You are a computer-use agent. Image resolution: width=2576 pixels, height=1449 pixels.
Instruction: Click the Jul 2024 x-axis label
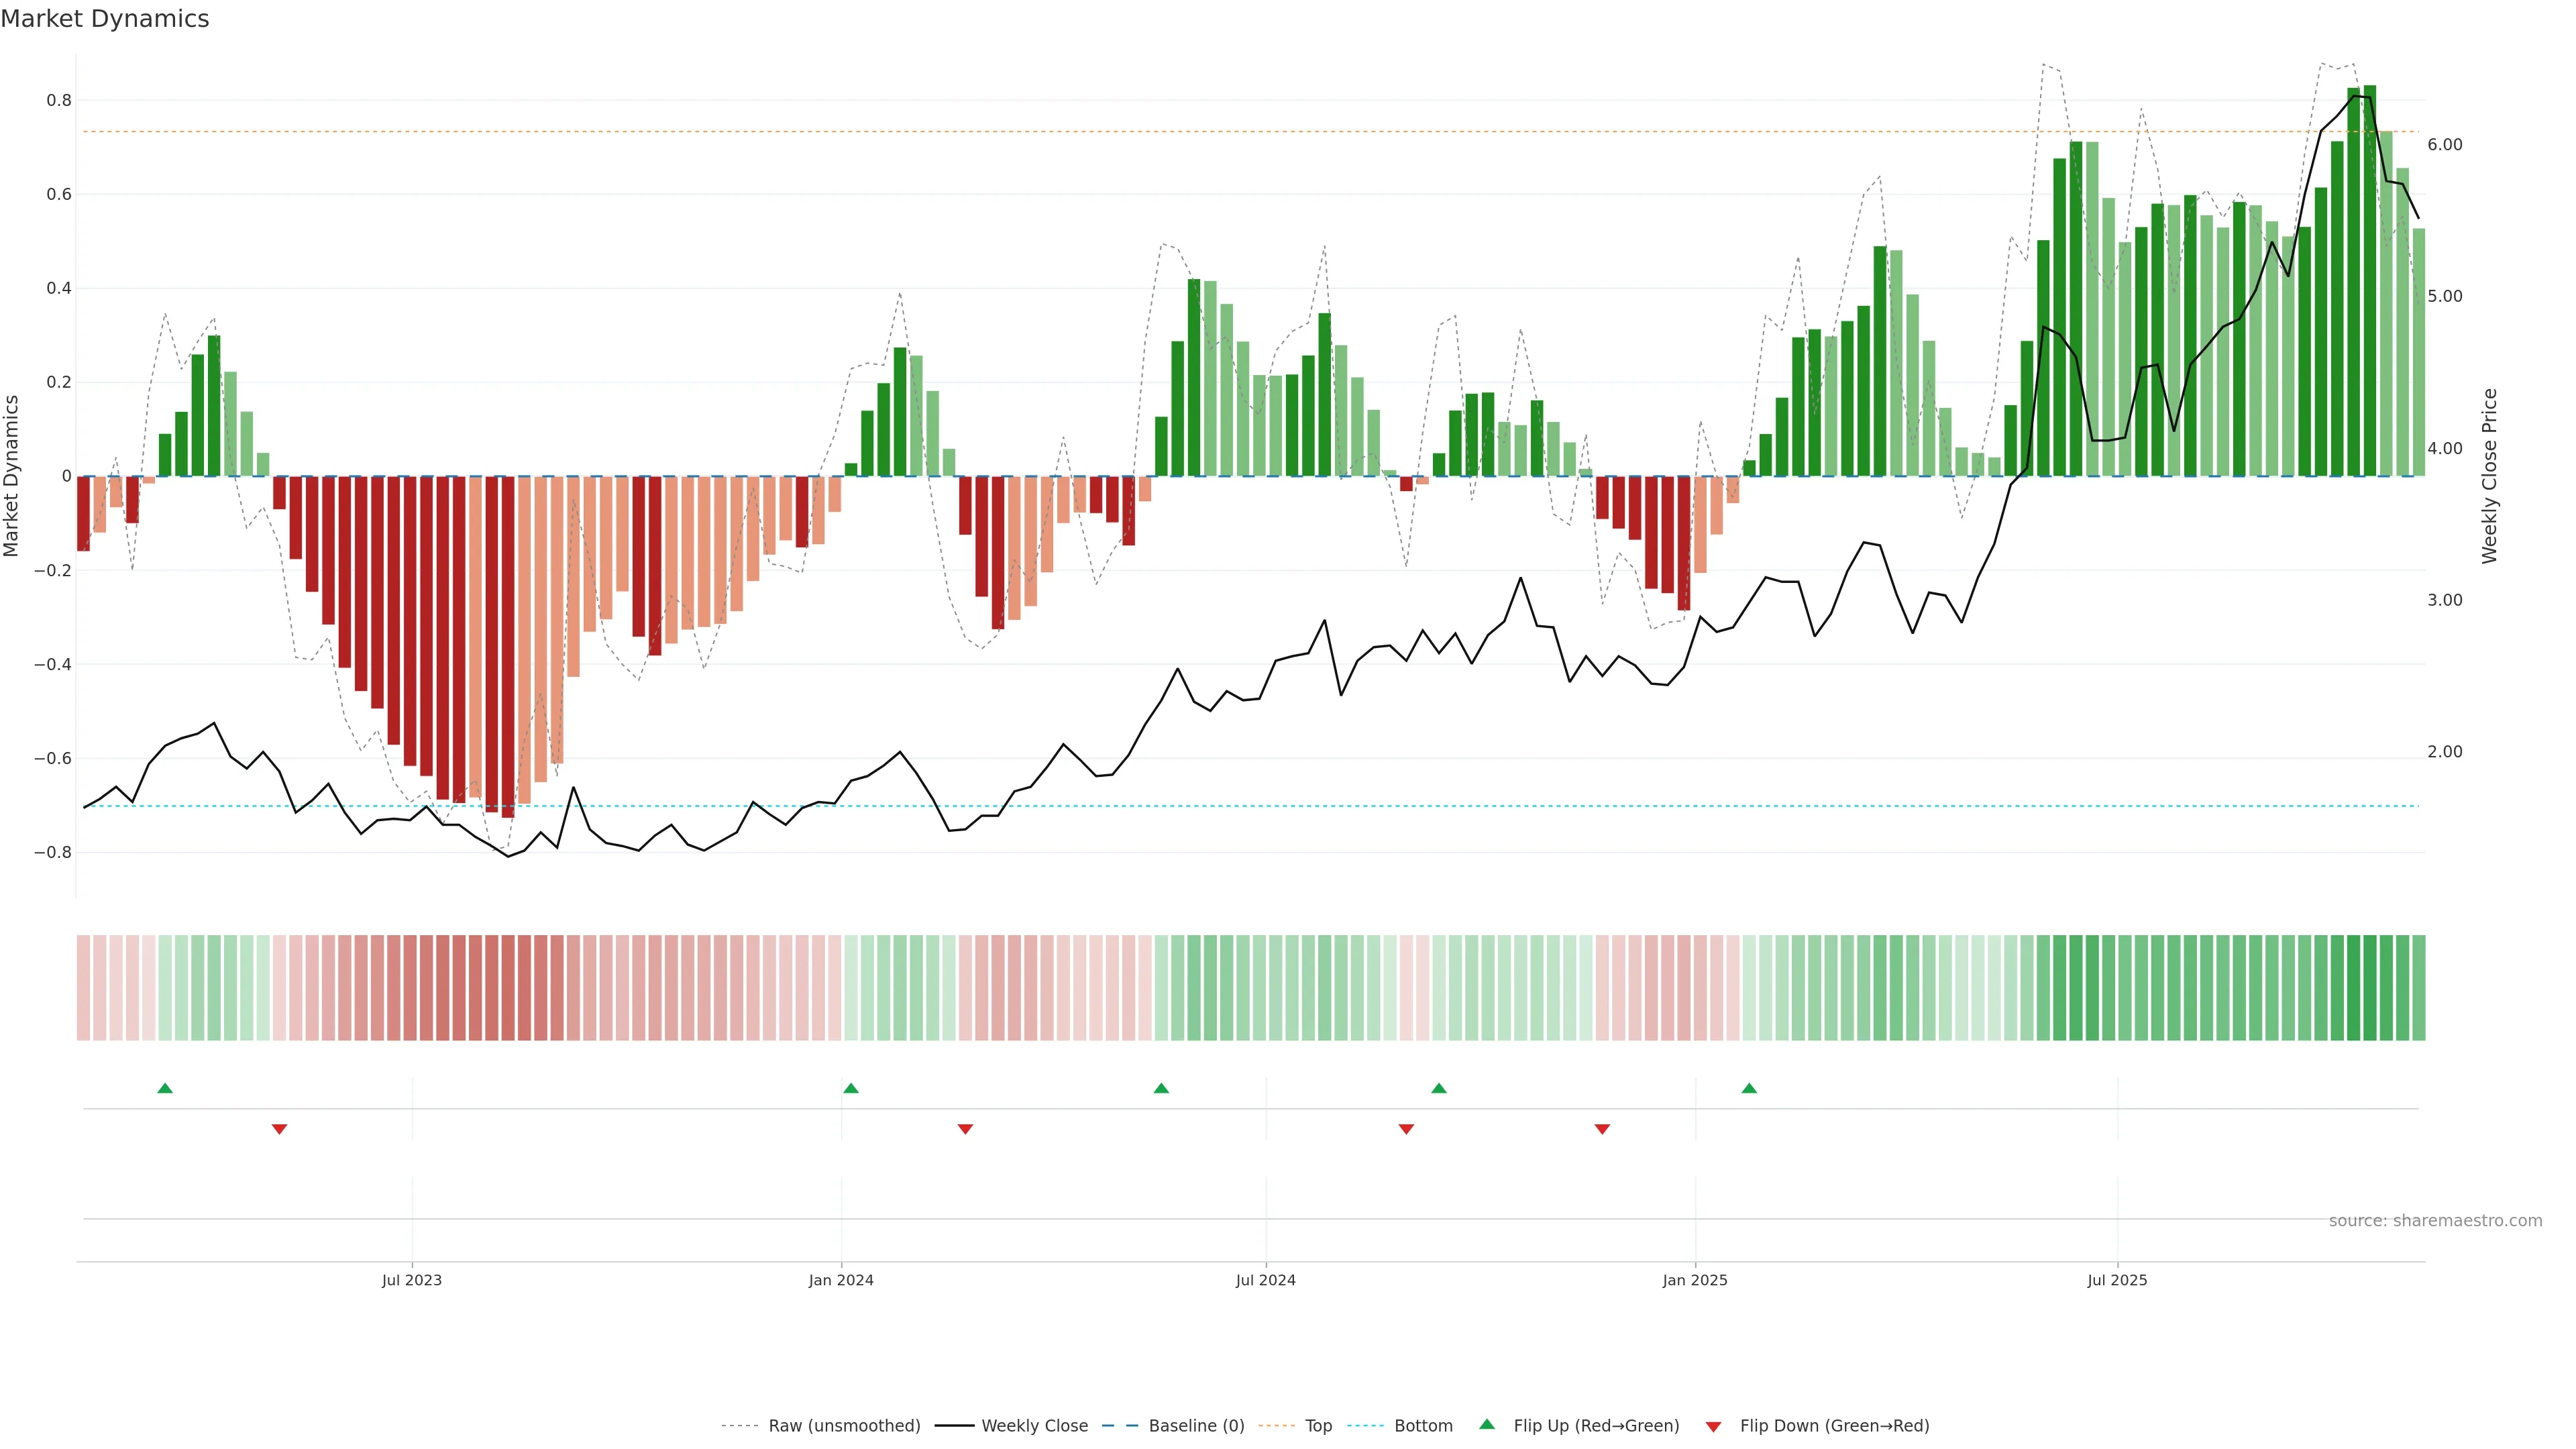(x=1265, y=1280)
